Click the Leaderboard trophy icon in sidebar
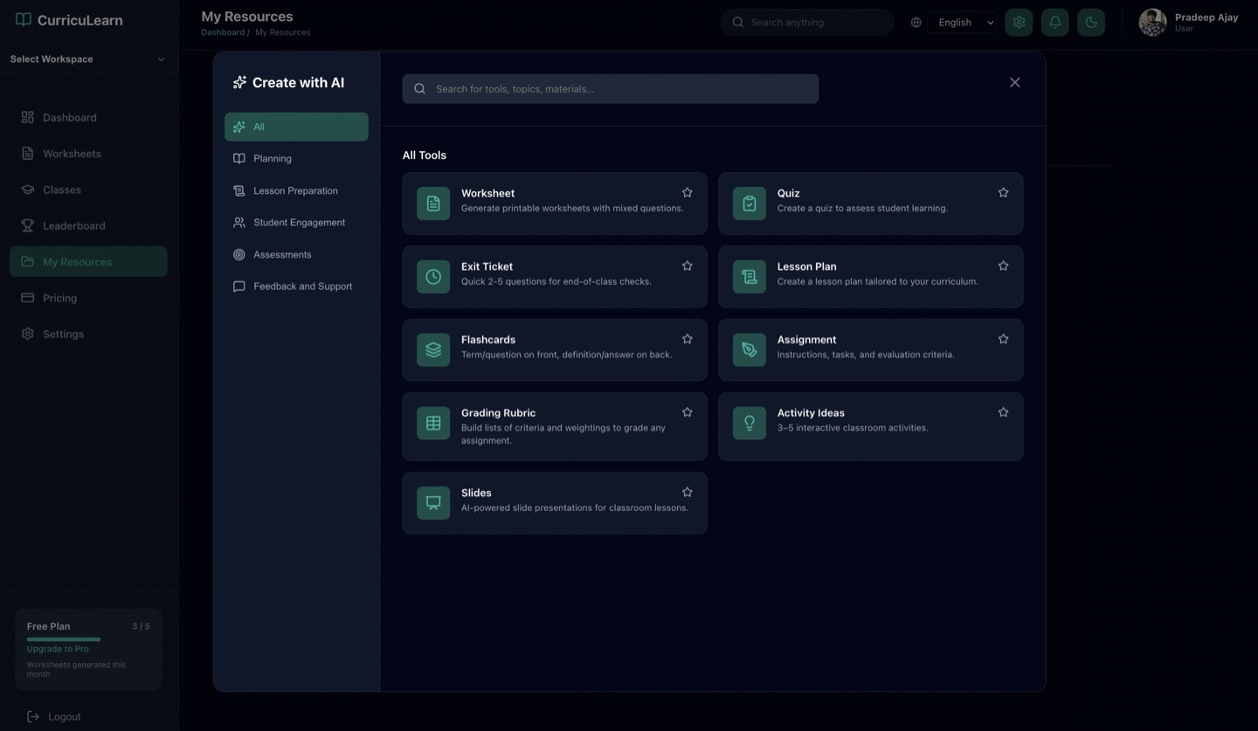 28,225
